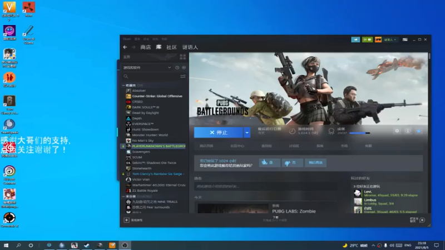The image size is (445, 250).
Task: Click the main page vertical scrollbar
Action: [x=429, y=56]
